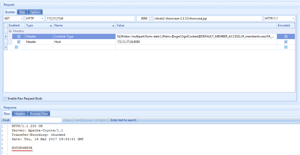Enable the Raw Request Body checkbox

click(x=5, y=99)
